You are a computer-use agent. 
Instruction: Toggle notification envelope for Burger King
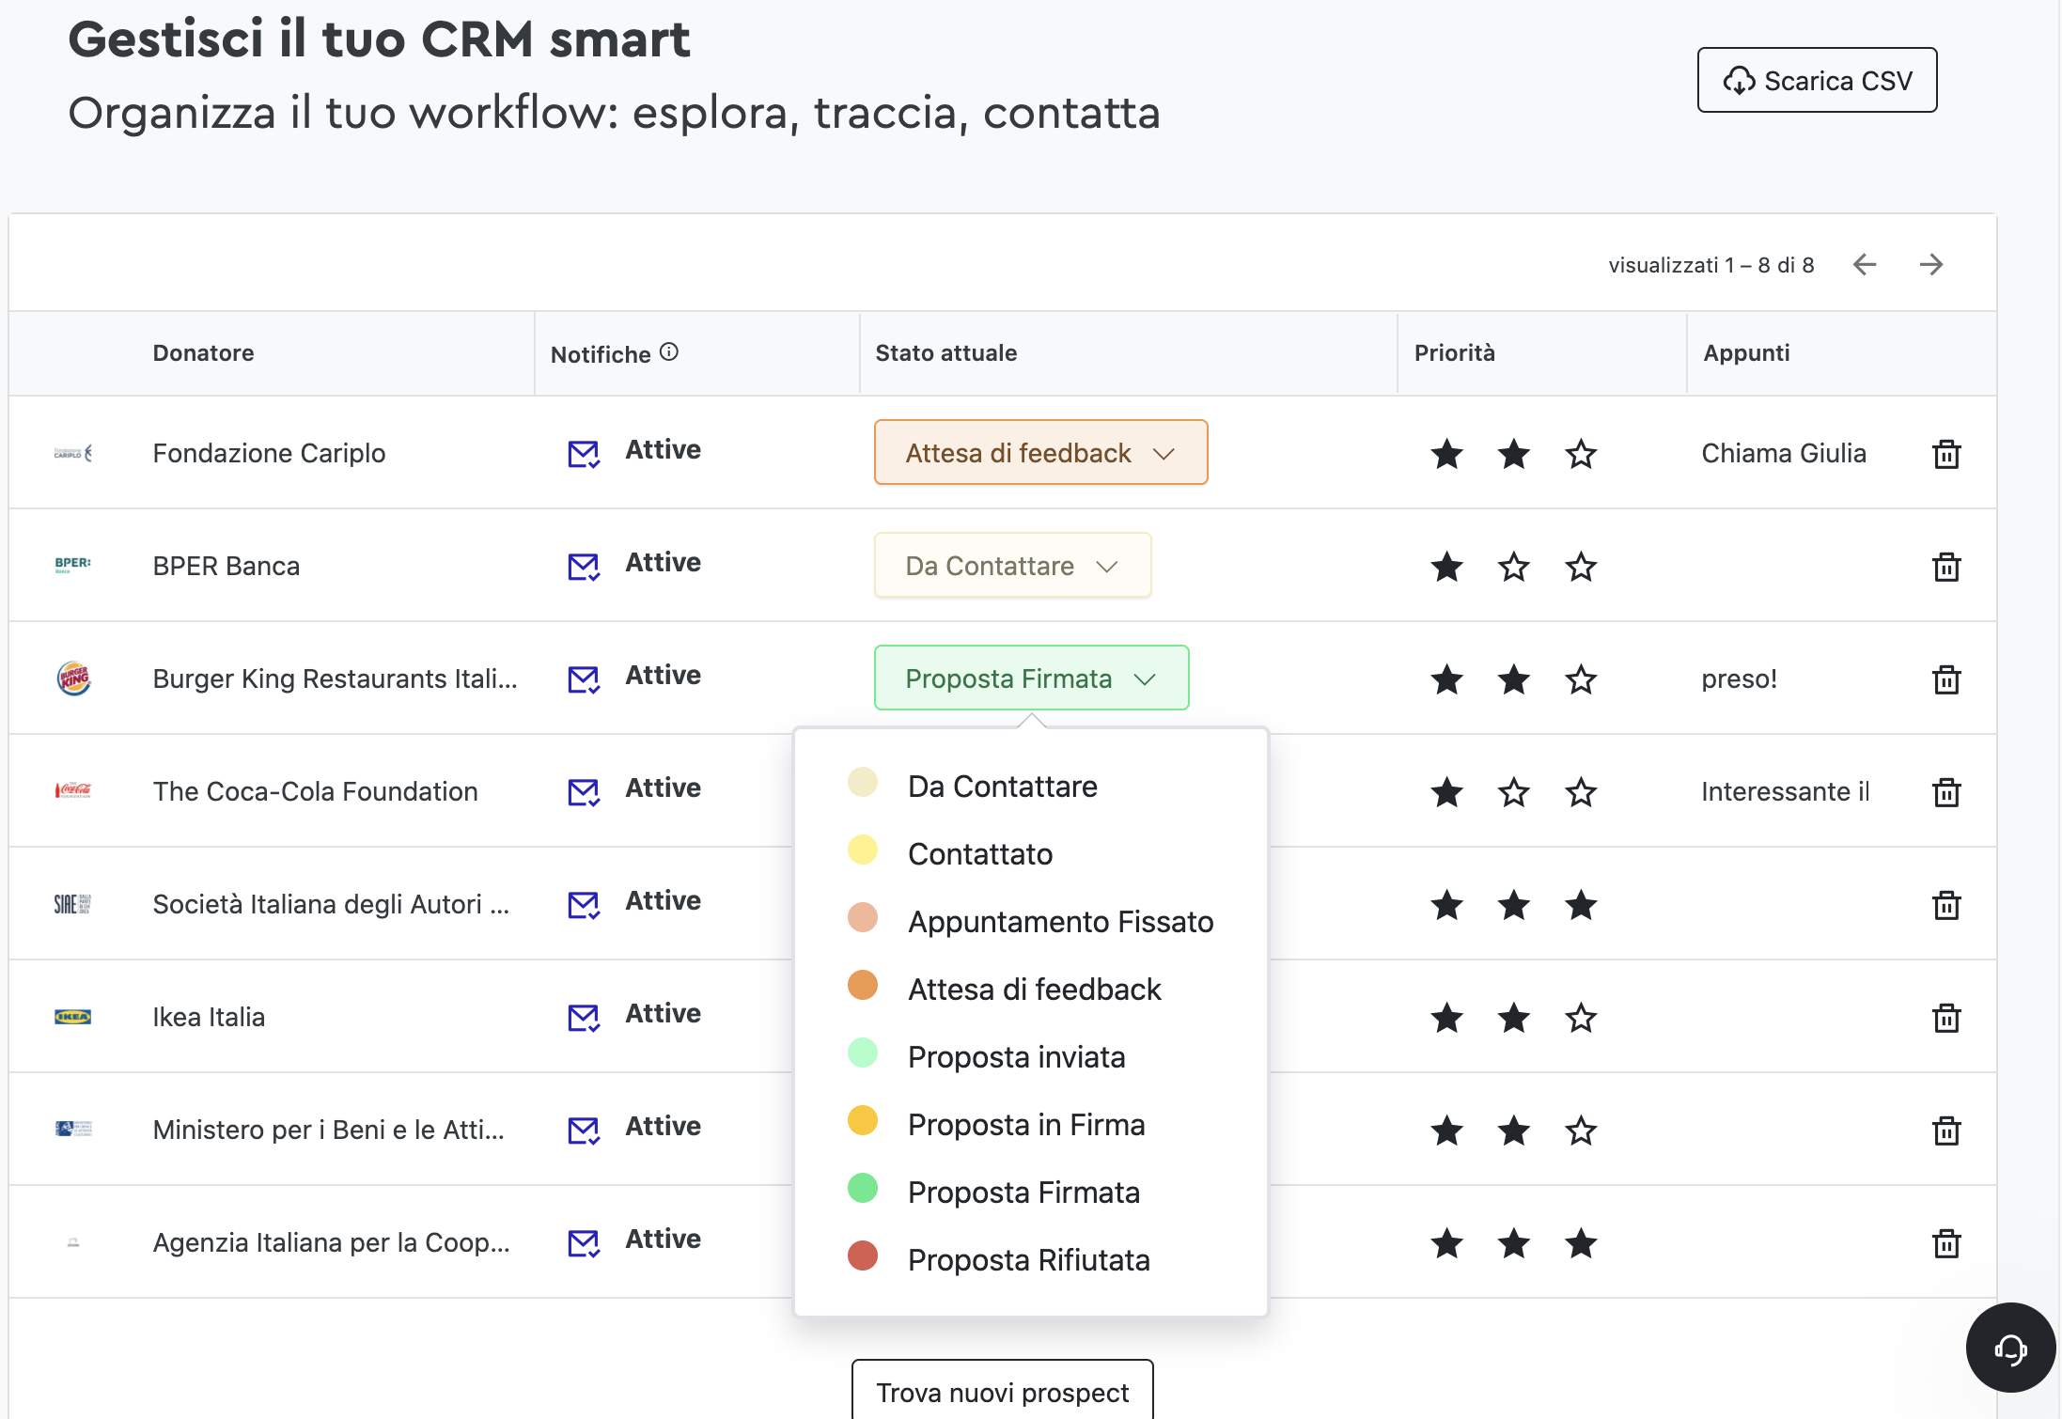pyautogui.click(x=584, y=679)
